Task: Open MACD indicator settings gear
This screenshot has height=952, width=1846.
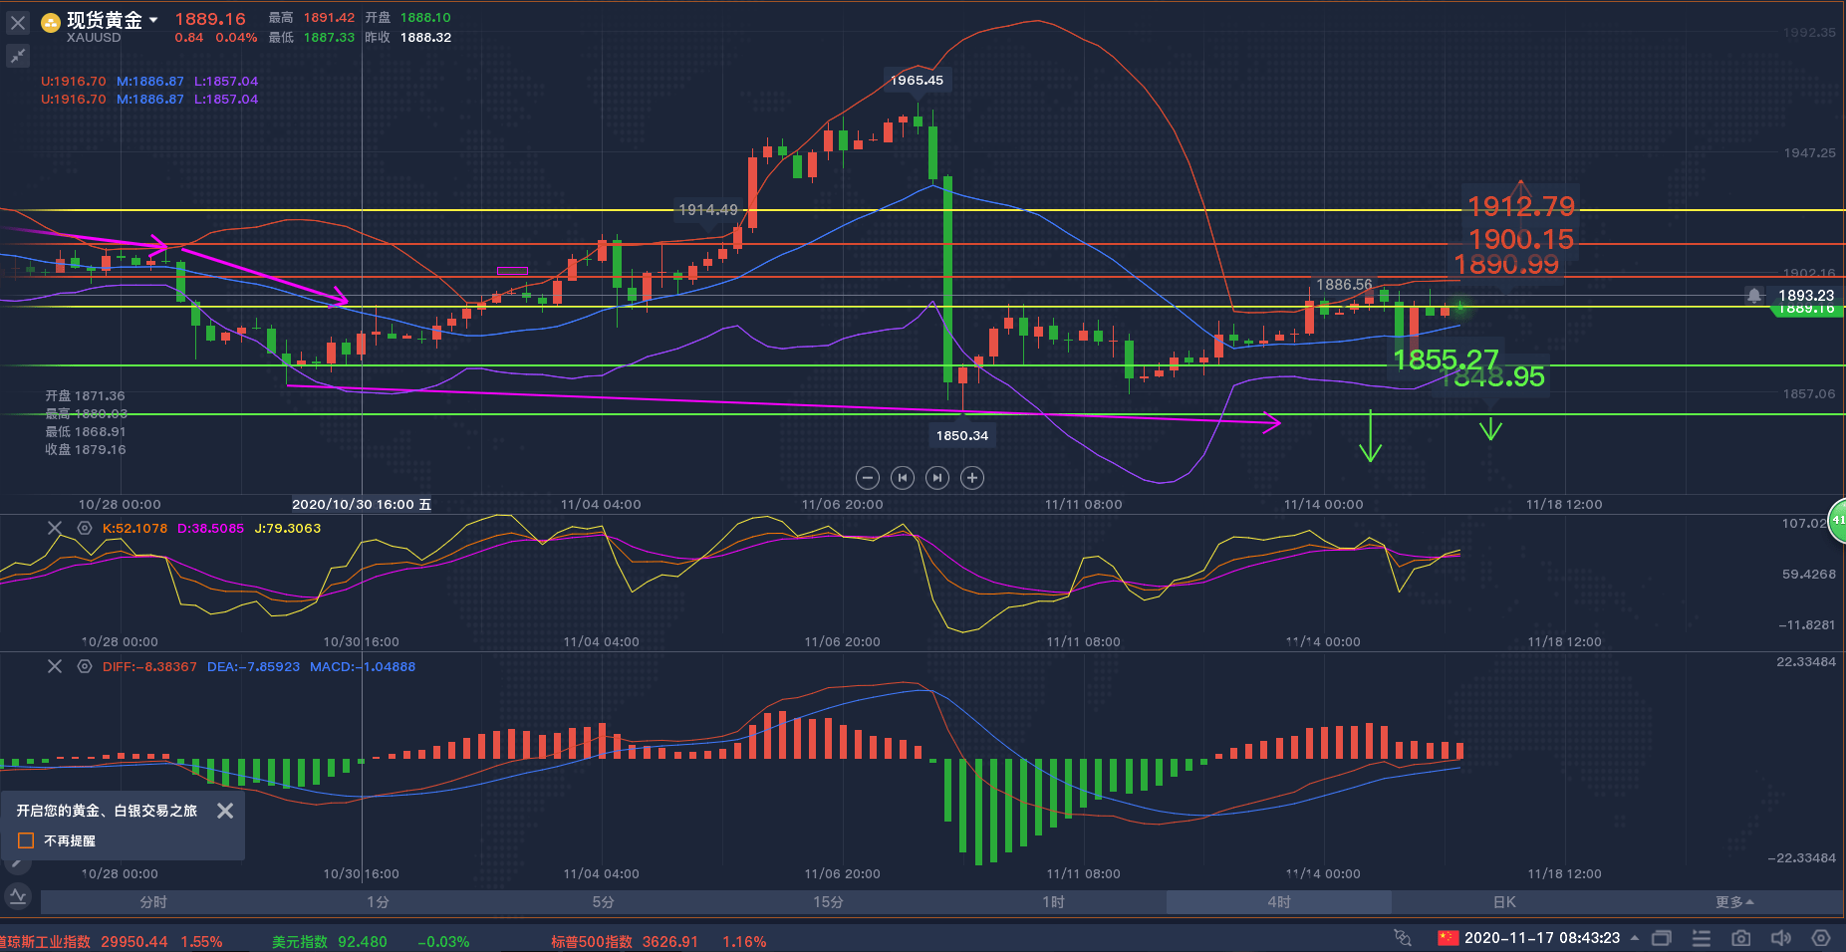Action: pos(85,666)
